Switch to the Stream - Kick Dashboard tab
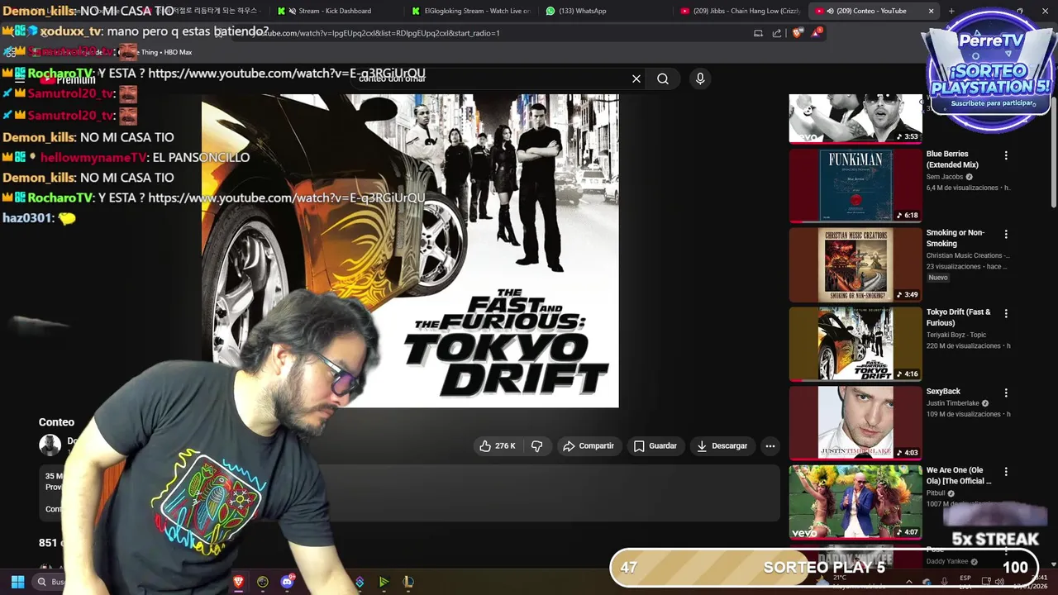 click(335, 11)
